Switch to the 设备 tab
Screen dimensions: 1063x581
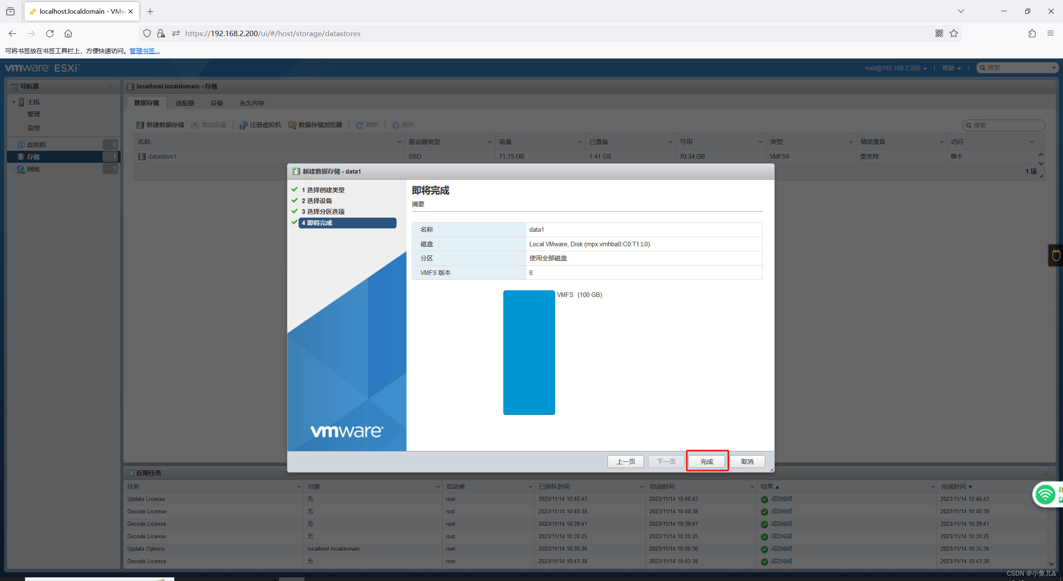[x=217, y=103]
